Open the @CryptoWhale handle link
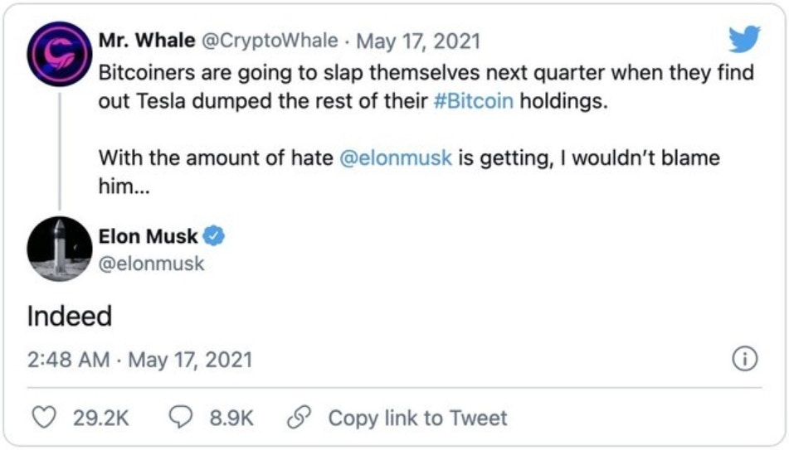Viewport: 789px width, 450px height. 265,41
